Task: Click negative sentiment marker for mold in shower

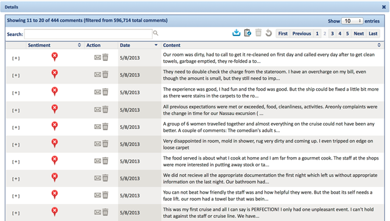Action: tap(55, 143)
